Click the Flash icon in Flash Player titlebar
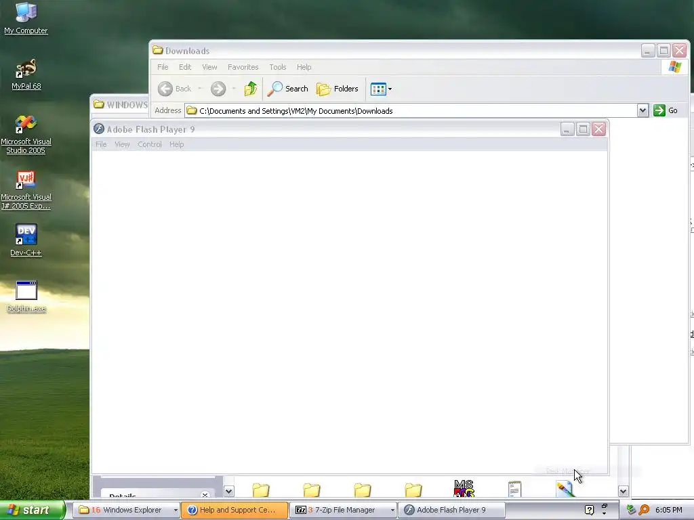The image size is (694, 520). click(99, 129)
